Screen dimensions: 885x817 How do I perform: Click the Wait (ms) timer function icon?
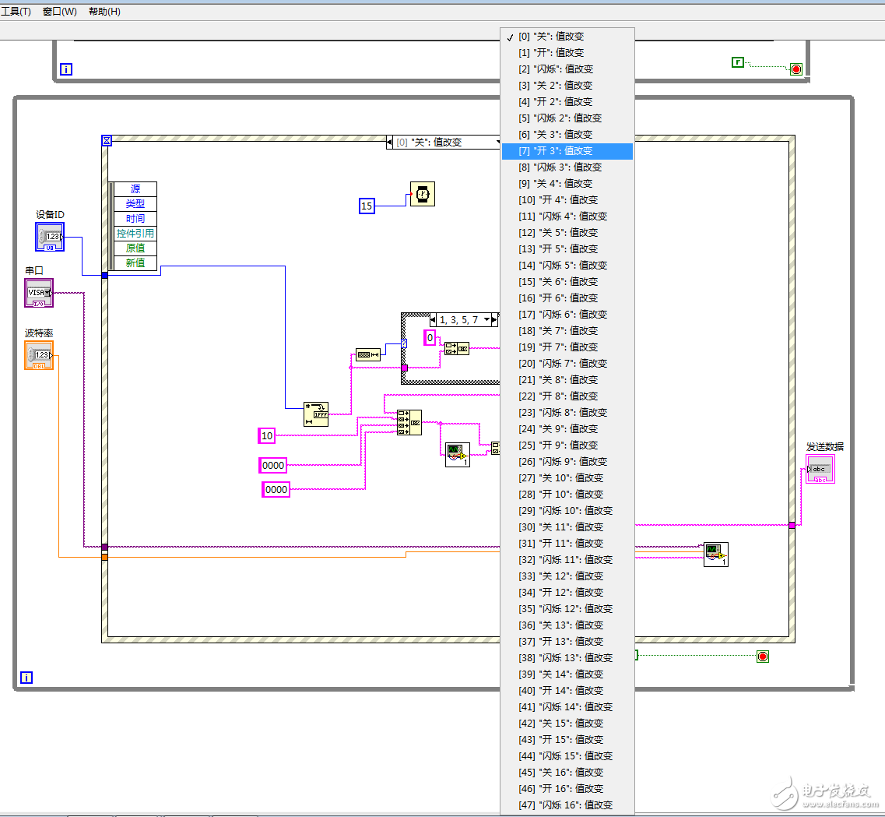[x=423, y=194]
